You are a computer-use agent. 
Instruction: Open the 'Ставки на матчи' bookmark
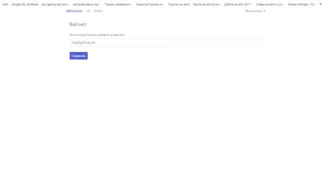point(270,4)
